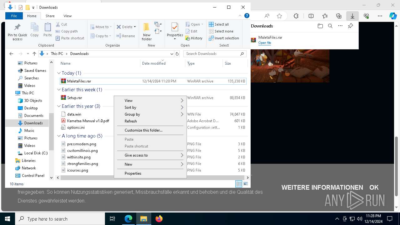Screen dimensions: 400x225
Task: Open Edge Favorites toolbar icon
Action: [325, 16]
